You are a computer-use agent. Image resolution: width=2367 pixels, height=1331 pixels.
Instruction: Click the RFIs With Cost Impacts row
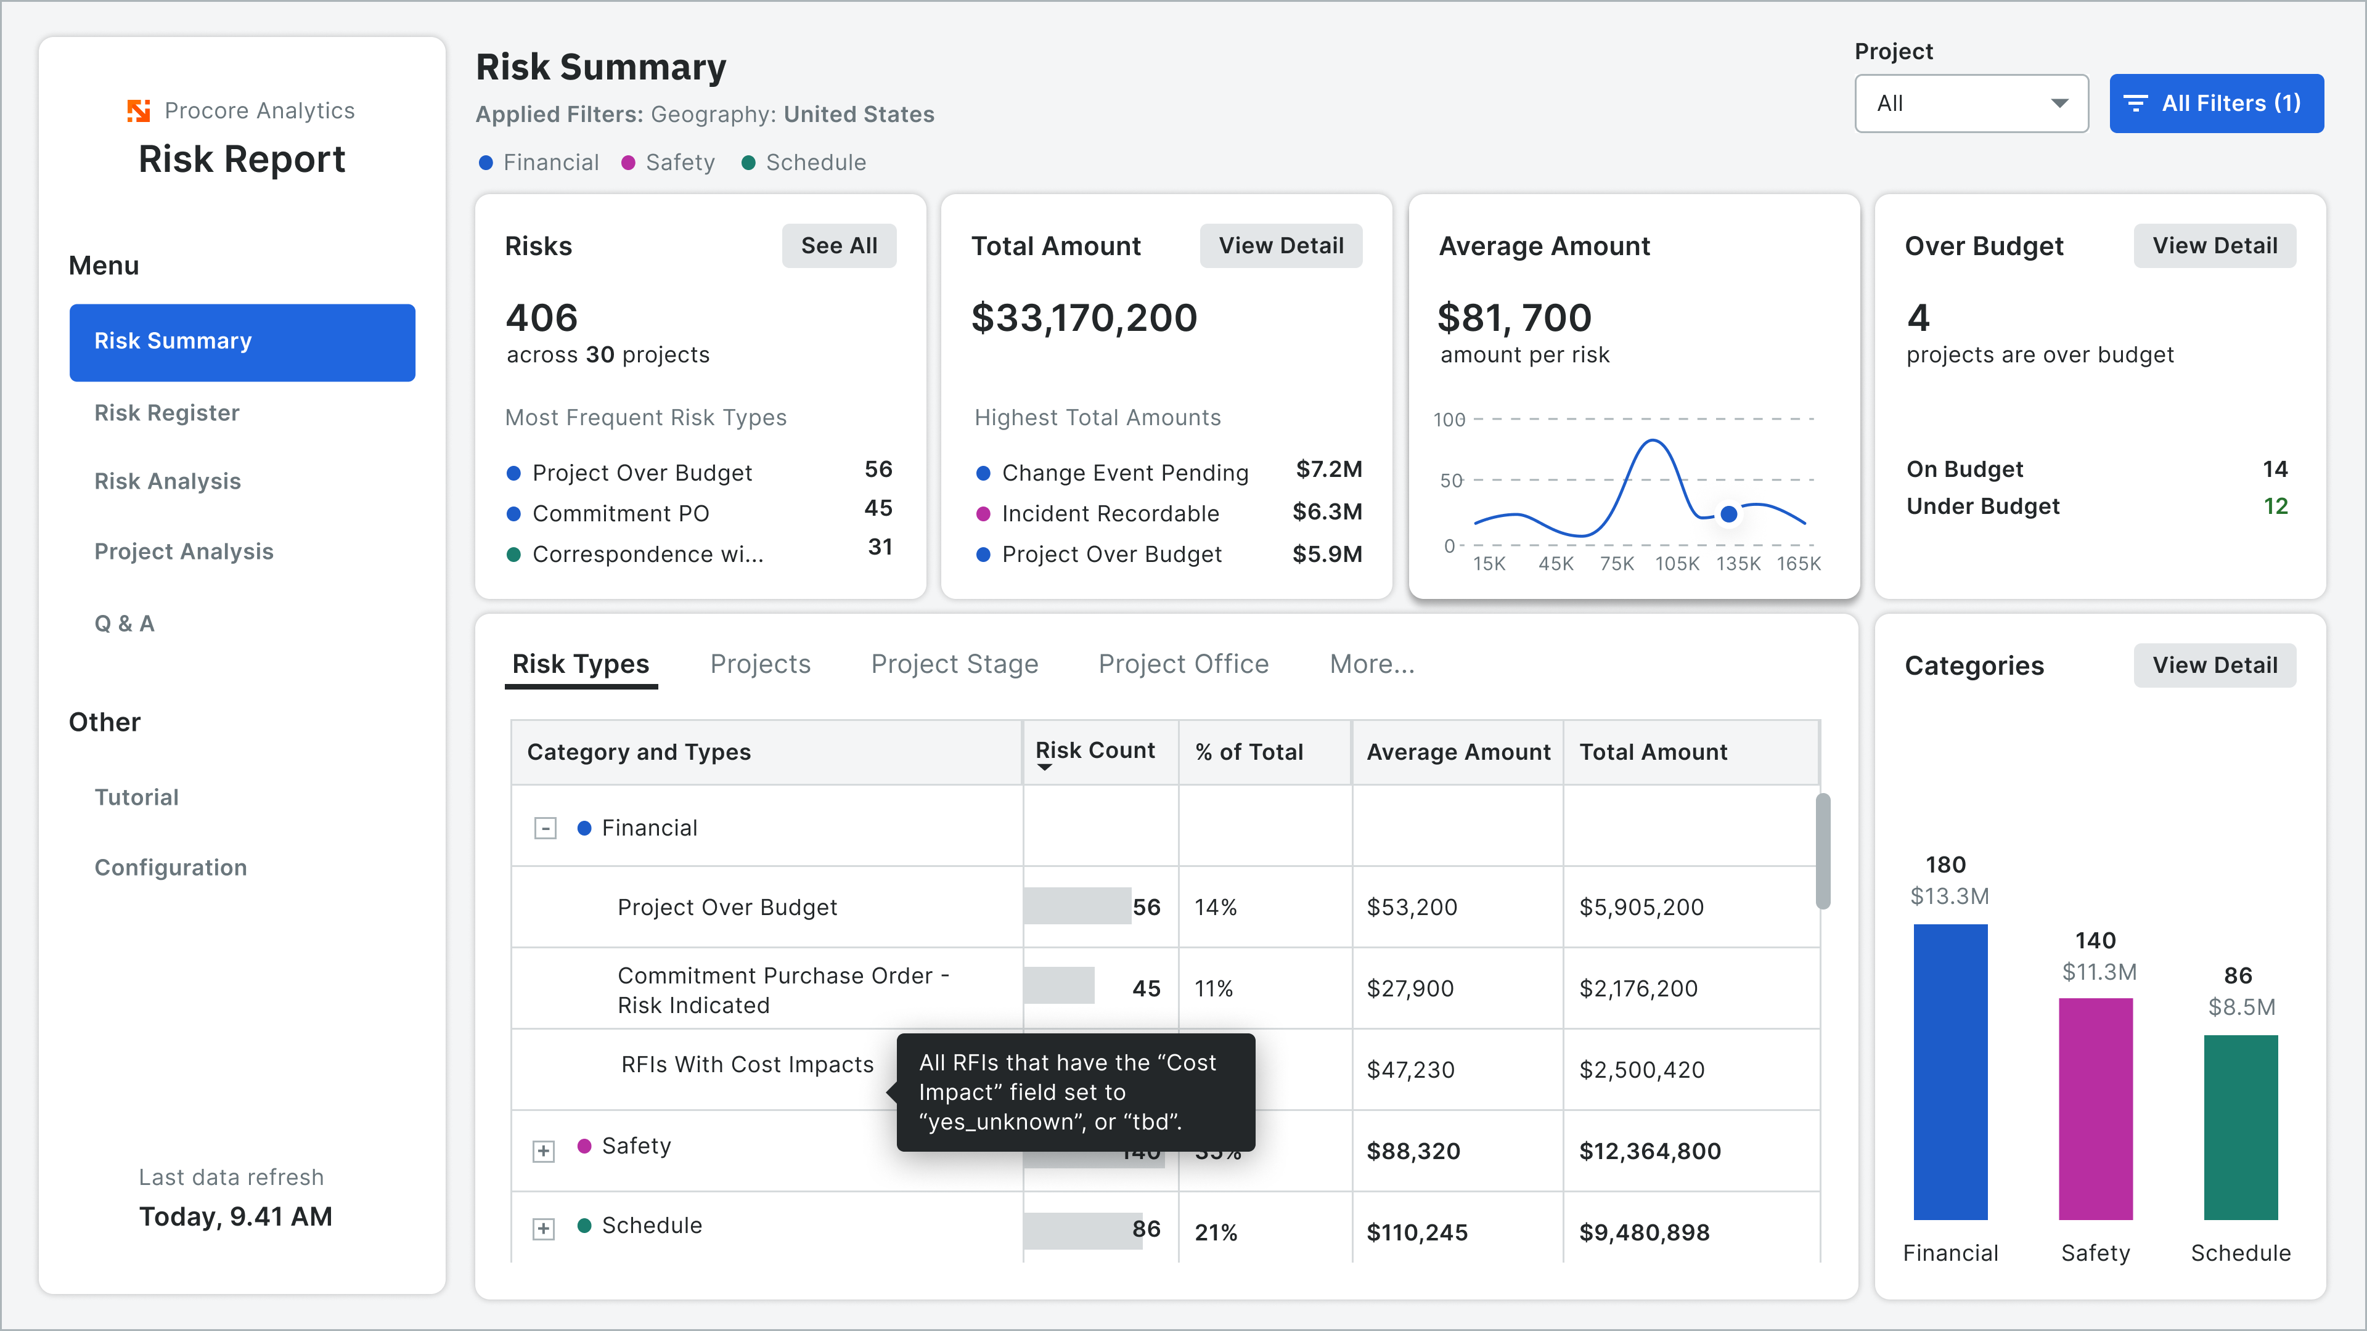click(x=747, y=1065)
